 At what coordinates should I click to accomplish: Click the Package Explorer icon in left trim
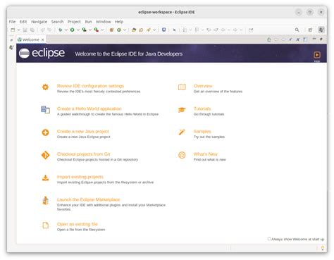[x=11, y=47]
